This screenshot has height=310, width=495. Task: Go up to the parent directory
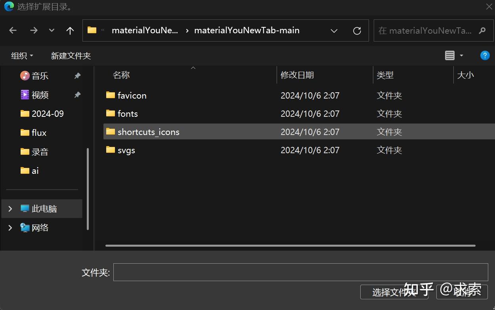coord(70,30)
